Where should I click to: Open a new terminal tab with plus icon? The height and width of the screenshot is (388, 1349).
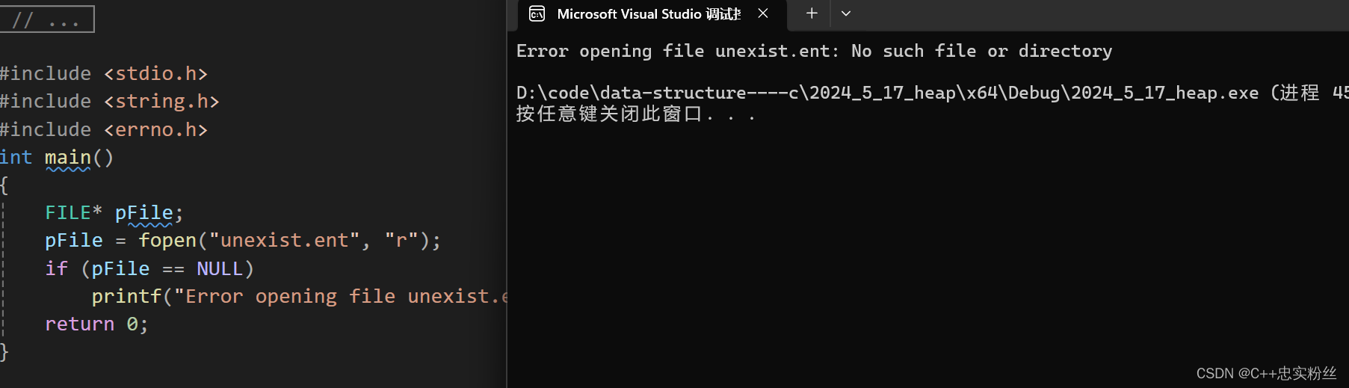click(812, 13)
